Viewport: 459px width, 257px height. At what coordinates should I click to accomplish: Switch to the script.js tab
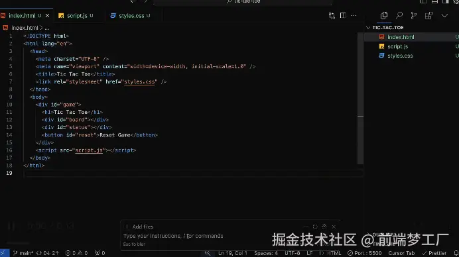coord(77,16)
